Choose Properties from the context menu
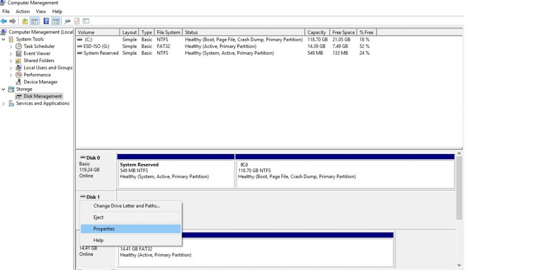The image size is (539, 270). [131, 229]
